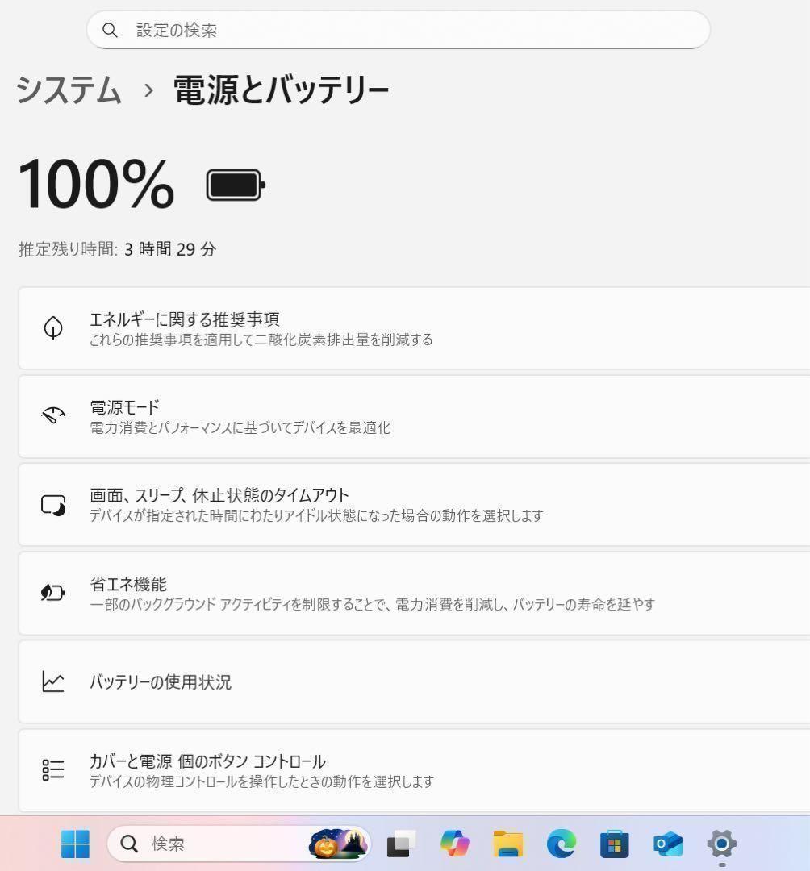The width and height of the screenshot is (810, 871).
Task: Click the lid and power button controls icon
Action: click(x=53, y=770)
